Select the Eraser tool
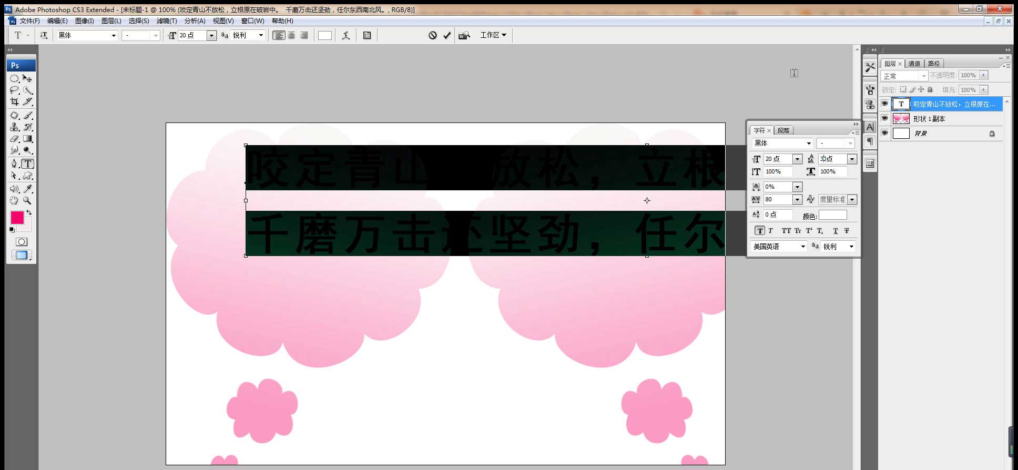The height and width of the screenshot is (470, 1018). coord(14,139)
